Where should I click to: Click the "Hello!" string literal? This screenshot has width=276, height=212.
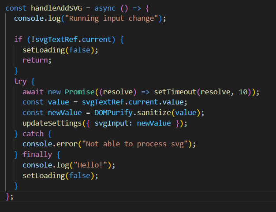(90, 165)
